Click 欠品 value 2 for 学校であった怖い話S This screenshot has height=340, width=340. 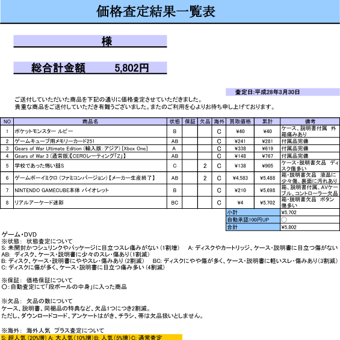205,166
